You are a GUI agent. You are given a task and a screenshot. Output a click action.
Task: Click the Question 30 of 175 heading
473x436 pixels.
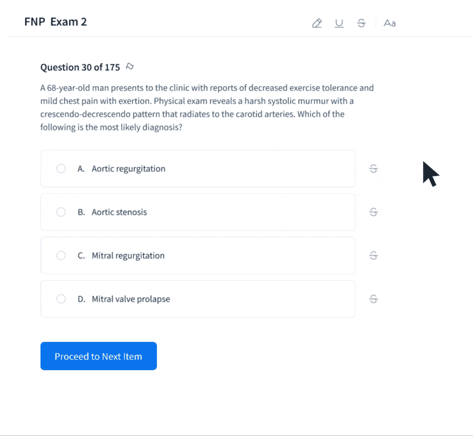[x=80, y=67]
